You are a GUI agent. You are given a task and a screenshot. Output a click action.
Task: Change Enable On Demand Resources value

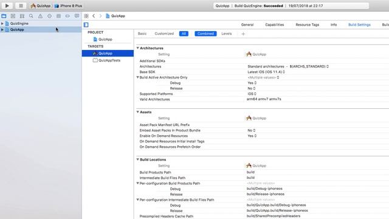(x=252, y=136)
